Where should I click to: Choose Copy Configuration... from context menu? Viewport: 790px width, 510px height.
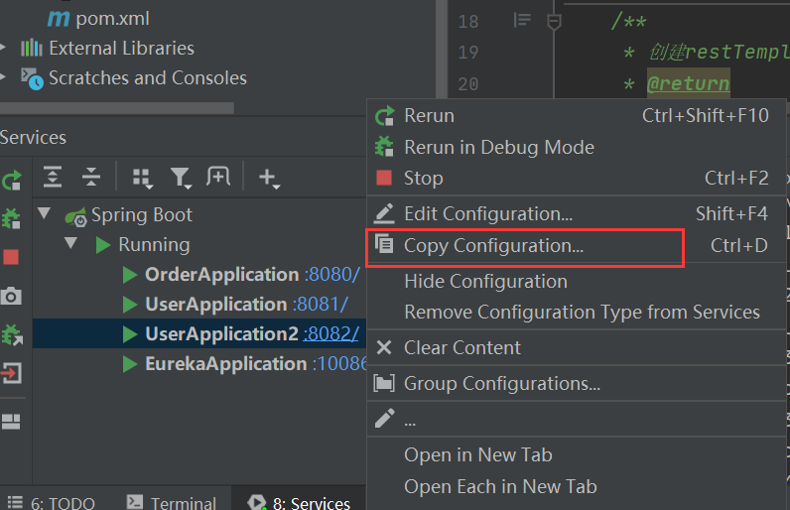point(493,246)
